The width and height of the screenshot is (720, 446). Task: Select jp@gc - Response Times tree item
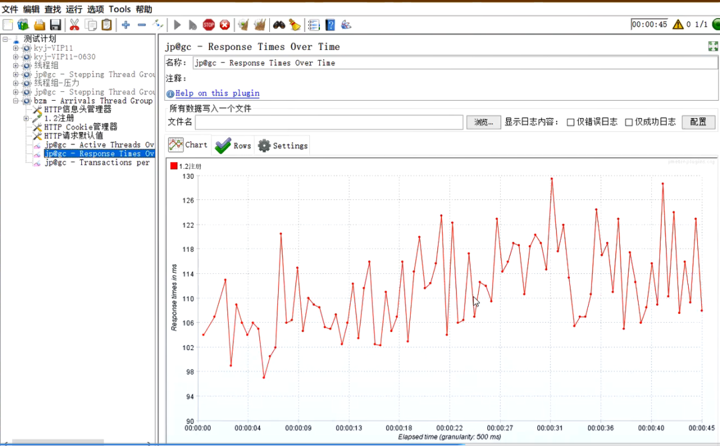tap(99, 153)
